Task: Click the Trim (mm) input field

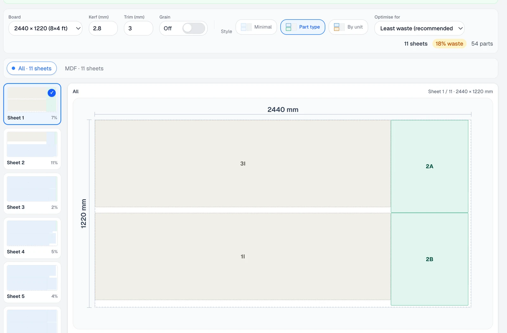Action: coord(138,28)
